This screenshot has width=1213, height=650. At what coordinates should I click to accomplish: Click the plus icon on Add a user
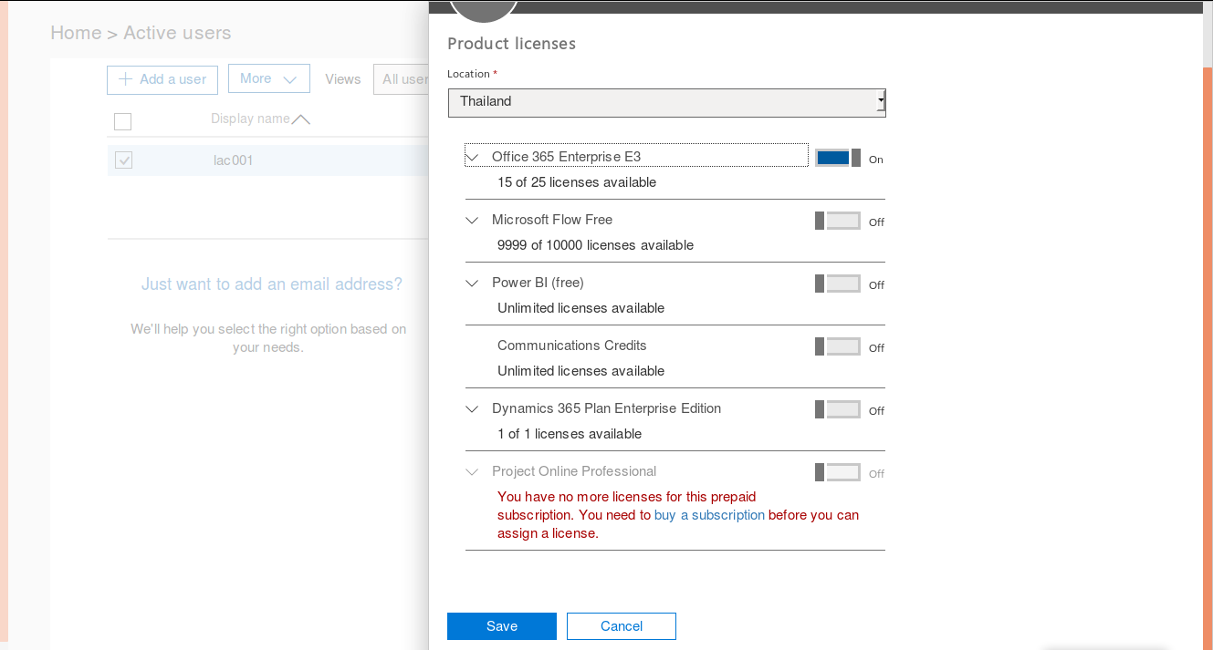125,79
